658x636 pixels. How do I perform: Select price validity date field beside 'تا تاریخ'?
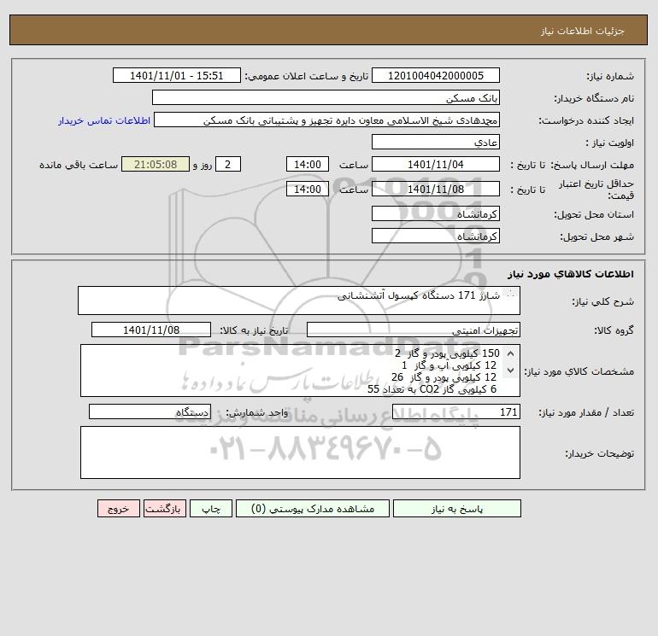tap(436, 189)
